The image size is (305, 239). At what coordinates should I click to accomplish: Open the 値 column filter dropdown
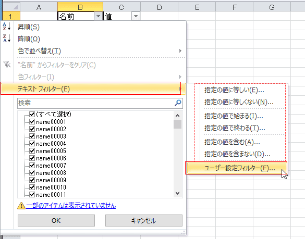pyautogui.click(x=136, y=16)
